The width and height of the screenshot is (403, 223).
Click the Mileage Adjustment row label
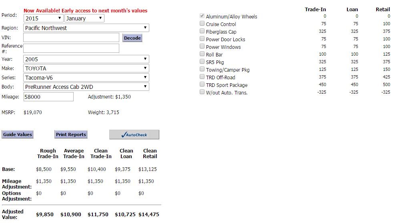pyautogui.click(x=17, y=184)
